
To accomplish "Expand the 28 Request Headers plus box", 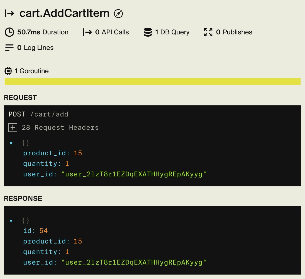I will click(13, 128).
